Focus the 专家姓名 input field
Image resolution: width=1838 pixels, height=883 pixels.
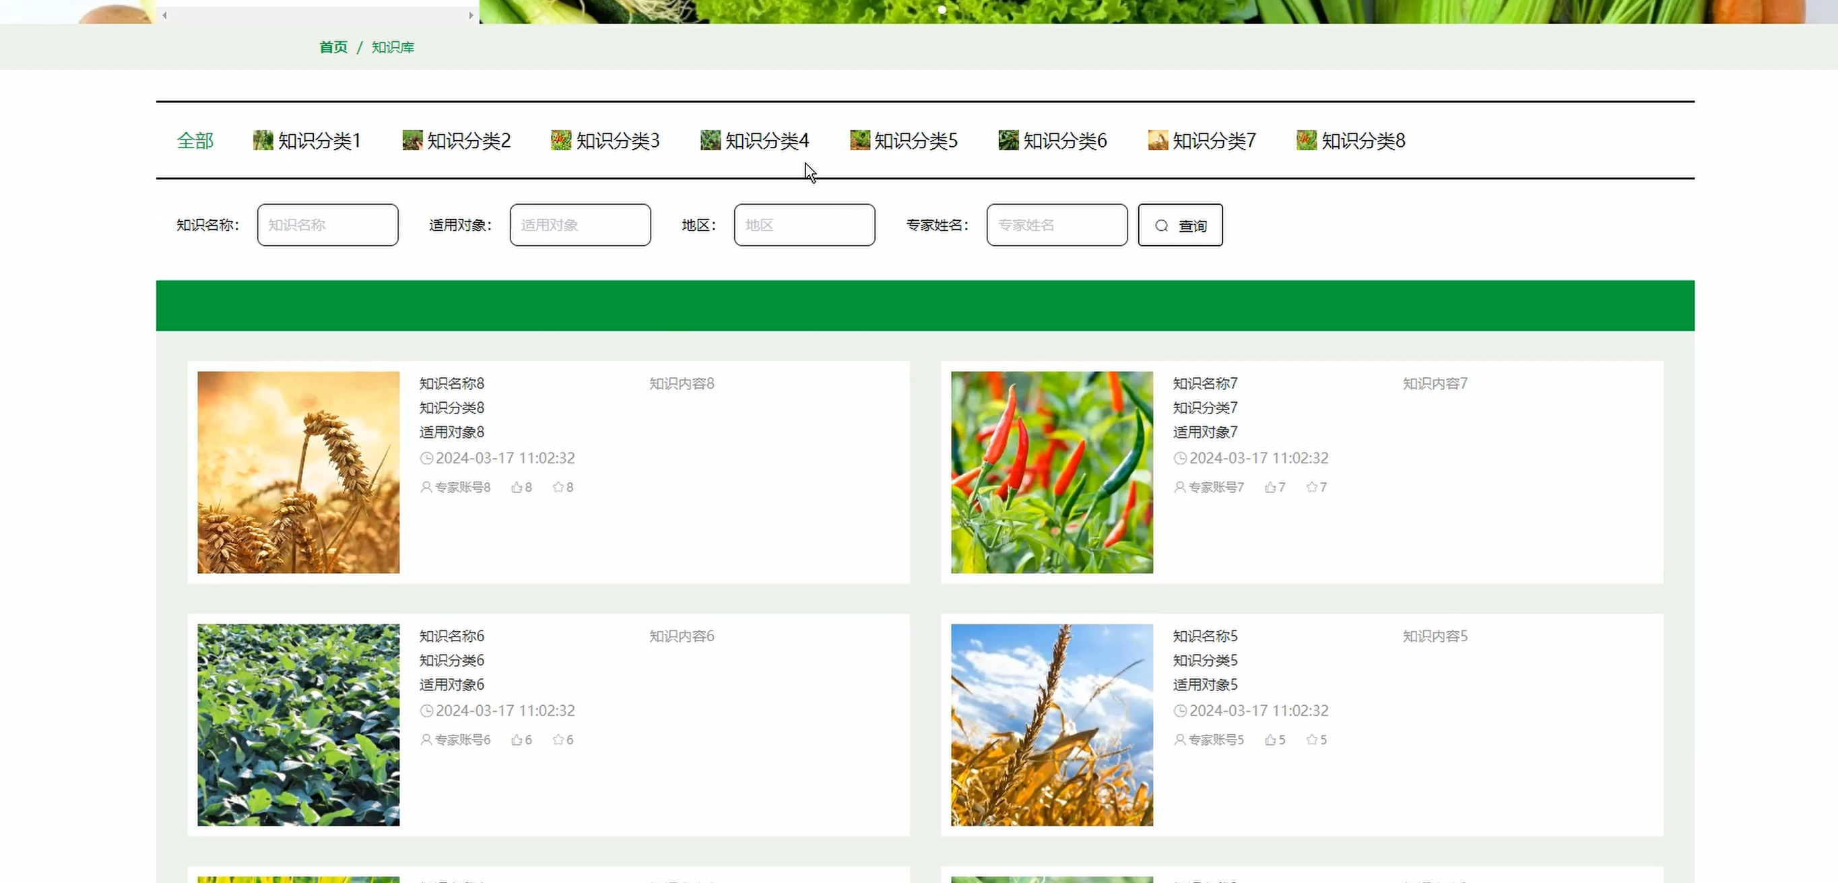1057,226
